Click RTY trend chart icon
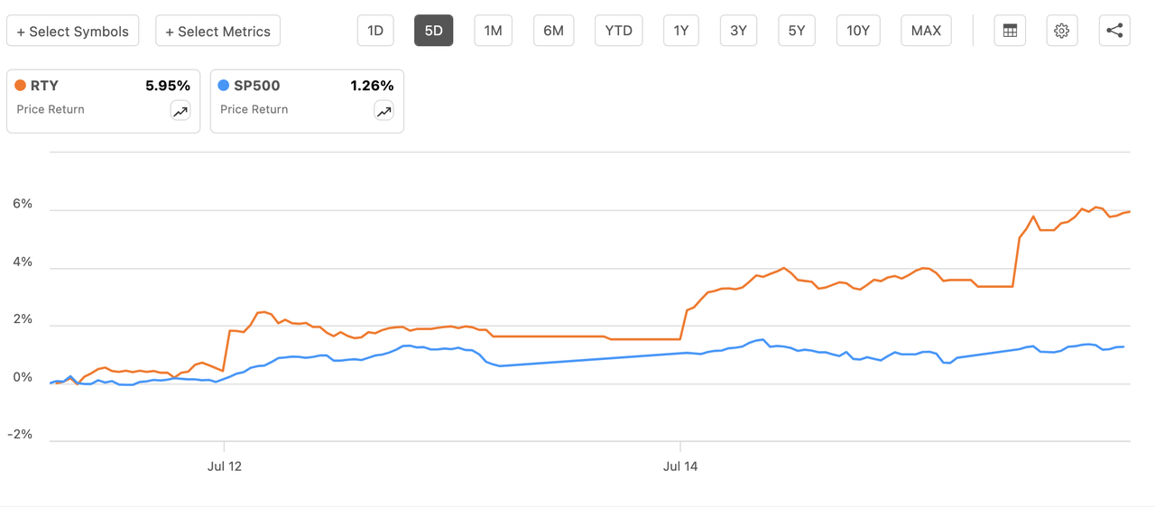This screenshot has width=1155, height=507. (x=180, y=111)
